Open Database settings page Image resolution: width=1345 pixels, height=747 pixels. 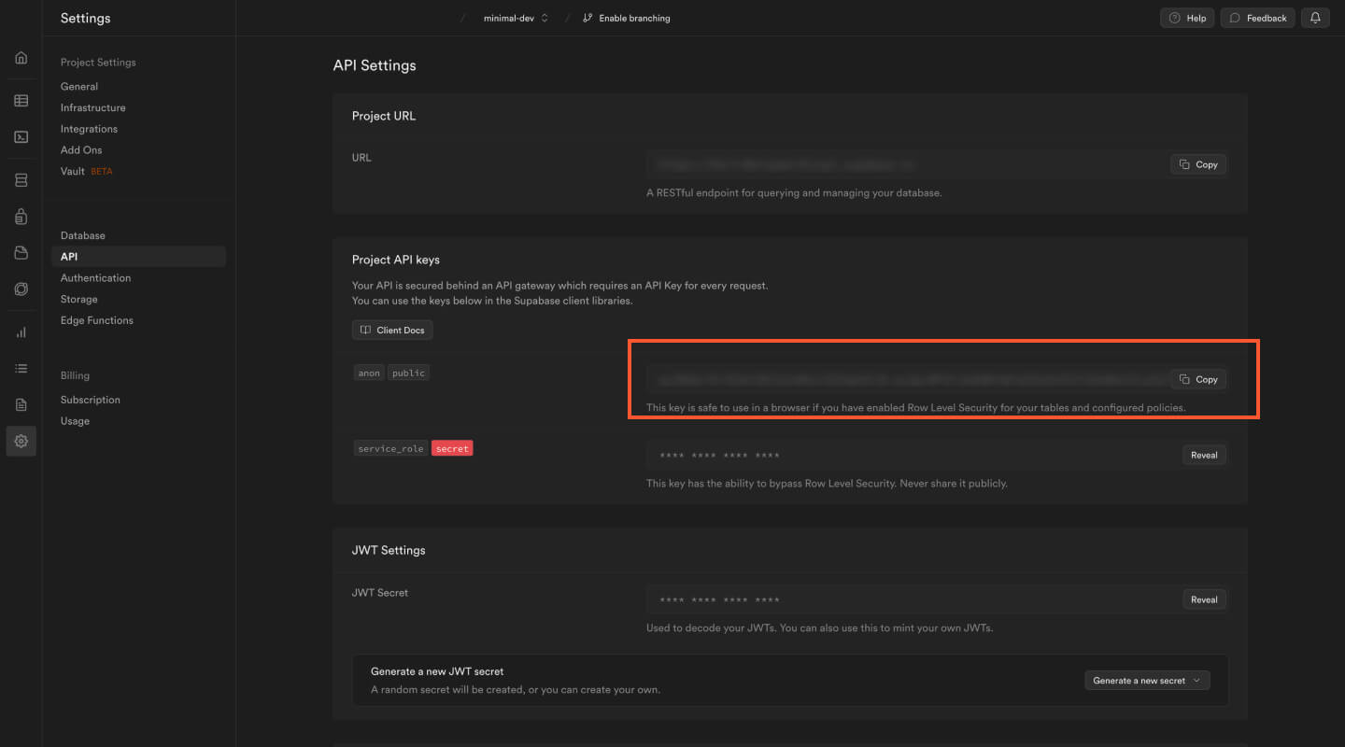(x=83, y=235)
